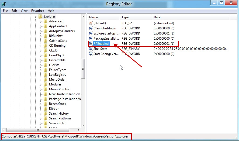Click the StateChangeVer... DWORD icon
The height and width of the screenshot is (141, 239).
pyautogui.click(x=91, y=54)
